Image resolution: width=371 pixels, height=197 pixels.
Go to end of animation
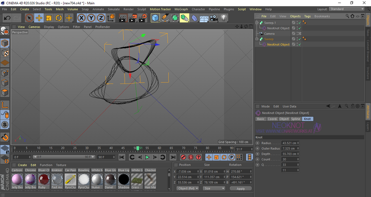point(173,157)
